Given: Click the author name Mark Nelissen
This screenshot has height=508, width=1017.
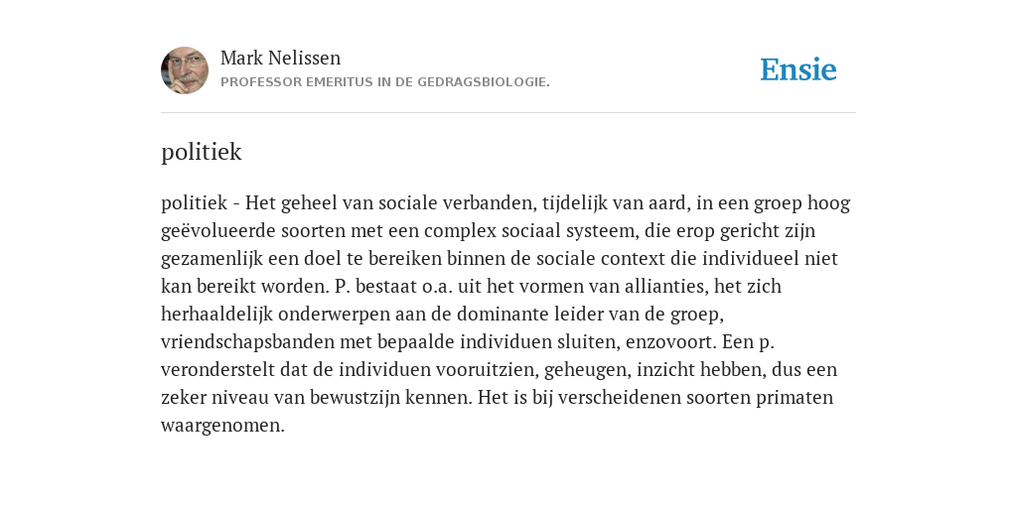Looking at the screenshot, I should [280, 58].
